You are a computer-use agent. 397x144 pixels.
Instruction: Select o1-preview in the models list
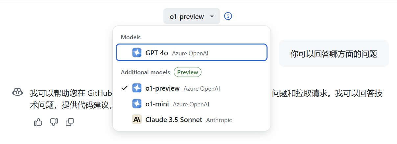click(192, 88)
